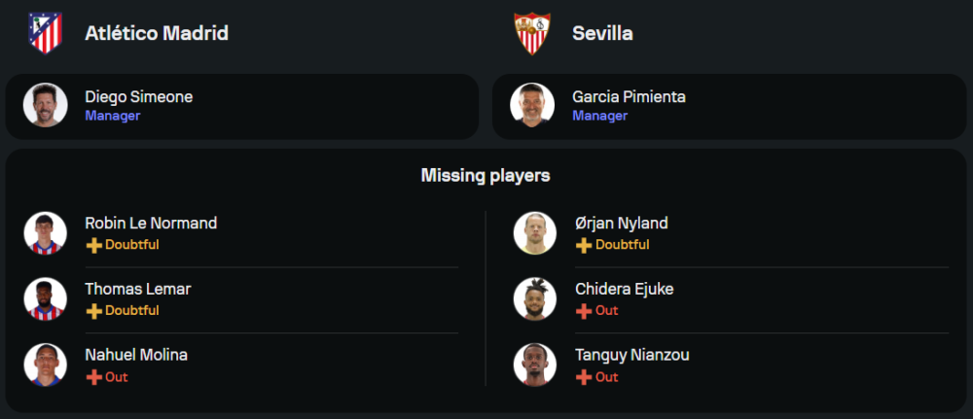The image size is (973, 419).
Task: Click the Atlético Madrid team name
Action: pos(157,33)
